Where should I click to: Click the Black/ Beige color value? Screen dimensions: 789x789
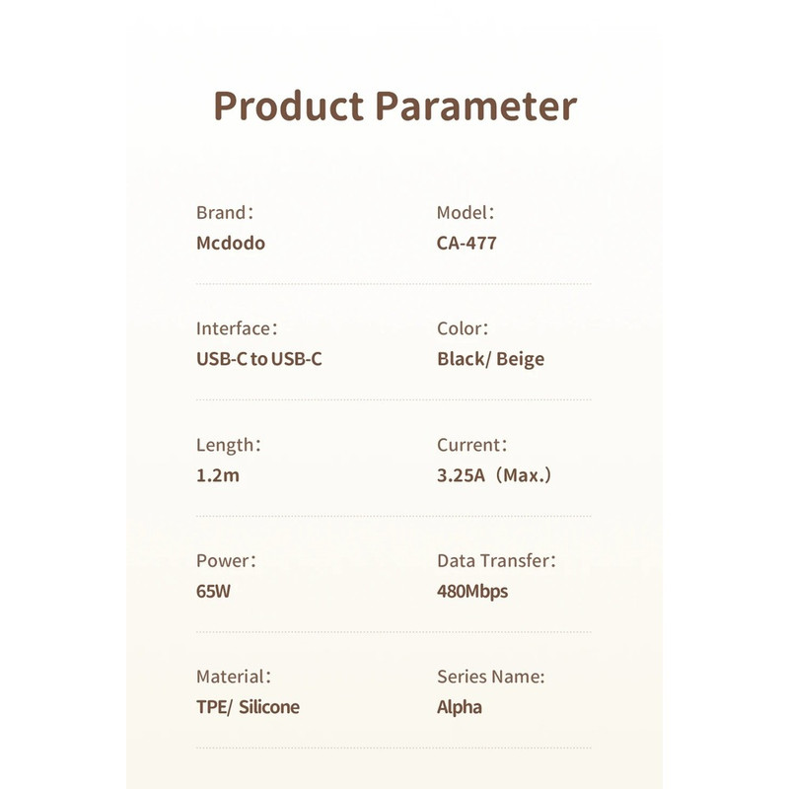[x=490, y=359]
